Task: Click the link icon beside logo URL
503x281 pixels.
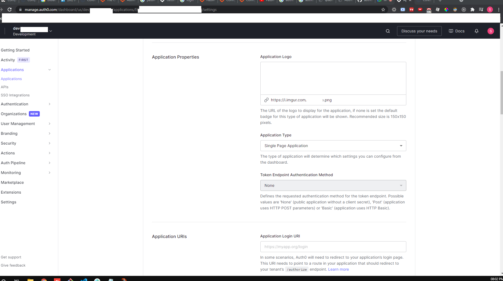Action: pos(266,100)
